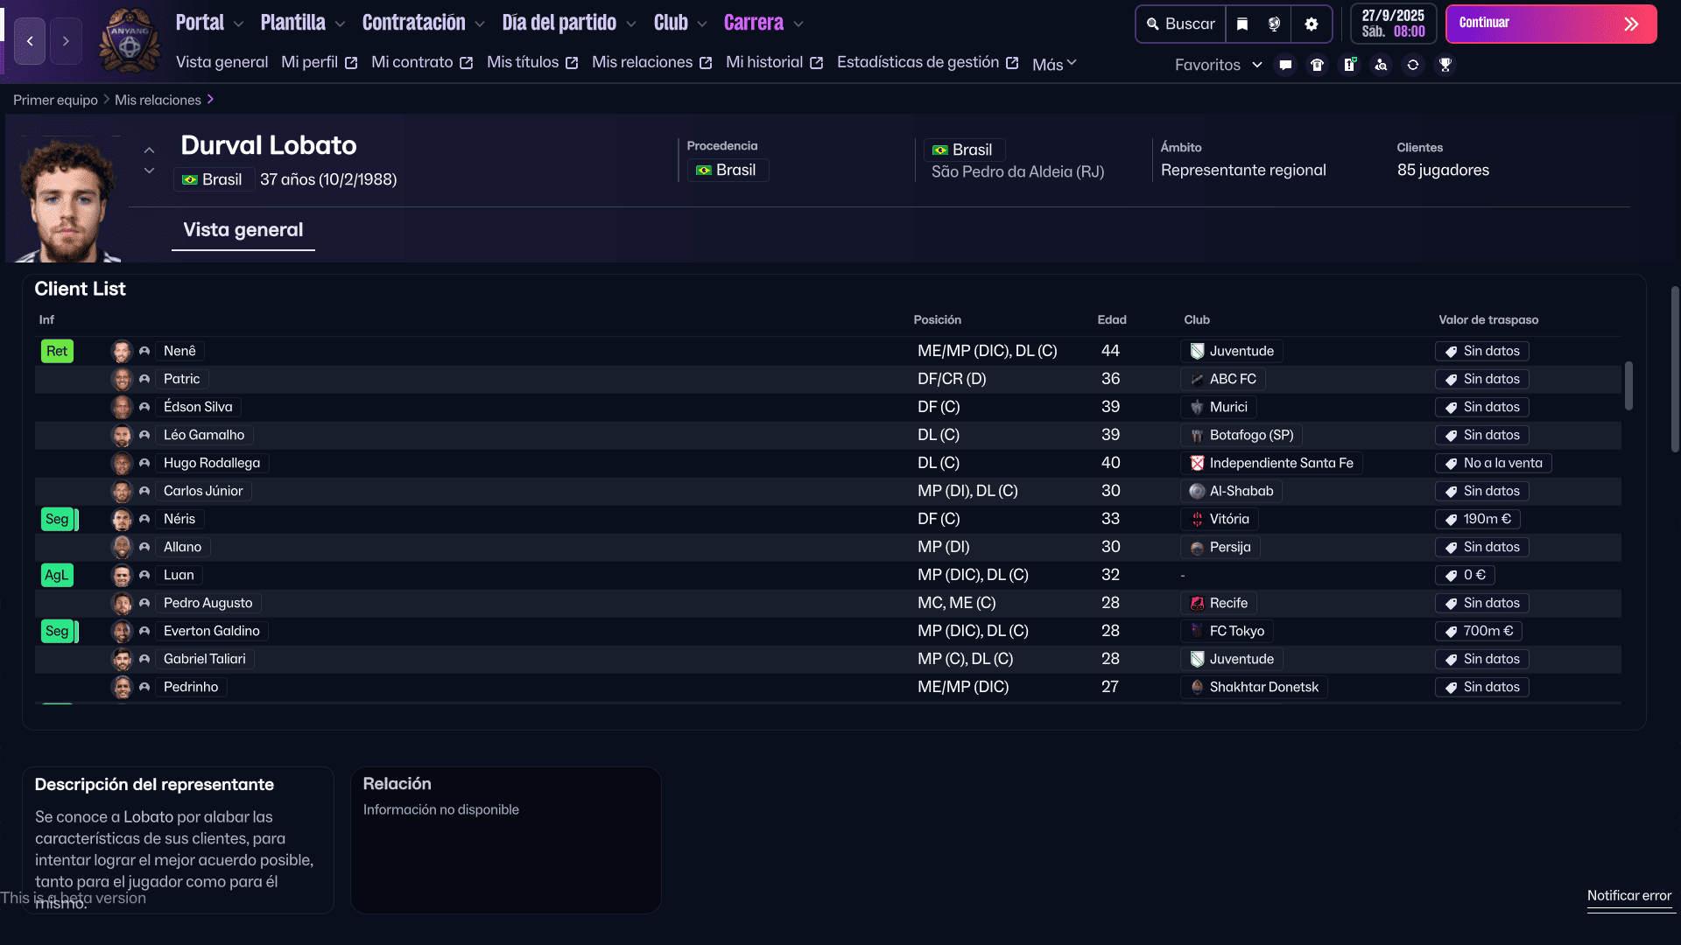This screenshot has height=945, width=1681.
Task: Open the shirt squad shortcut icon
Action: click(1317, 65)
